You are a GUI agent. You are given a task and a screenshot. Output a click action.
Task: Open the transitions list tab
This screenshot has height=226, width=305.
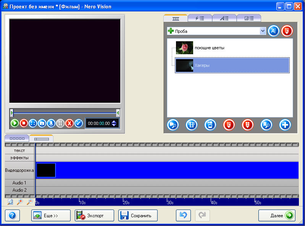(x=249, y=18)
